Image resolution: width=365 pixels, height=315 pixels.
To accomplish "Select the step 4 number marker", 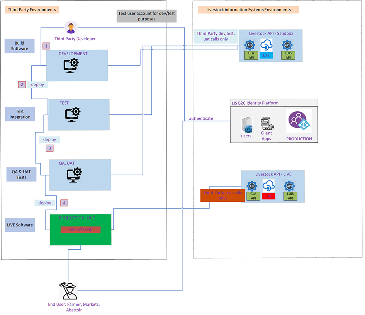I will [65, 203].
